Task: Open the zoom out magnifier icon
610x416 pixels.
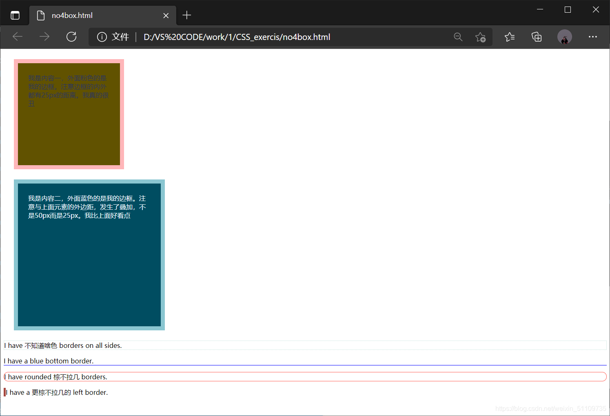Action: pos(458,37)
